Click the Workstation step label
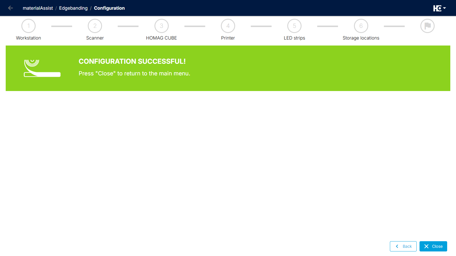The width and height of the screenshot is (456, 256). 28,38
